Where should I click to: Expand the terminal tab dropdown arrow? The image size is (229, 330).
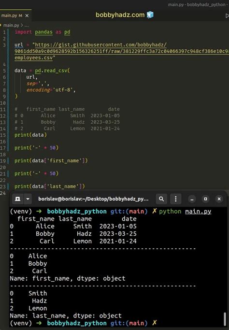[28, 199]
